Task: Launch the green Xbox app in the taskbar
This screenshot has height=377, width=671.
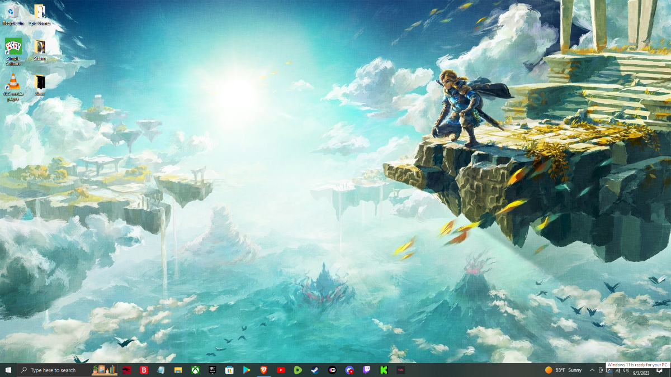Action: tap(195, 370)
